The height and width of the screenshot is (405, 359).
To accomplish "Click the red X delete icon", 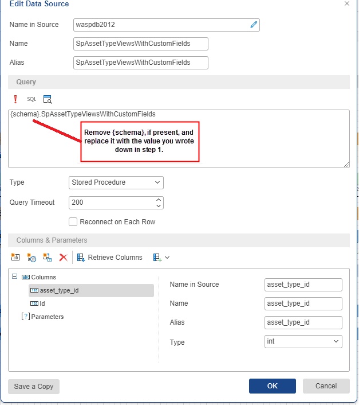I will (x=64, y=258).
